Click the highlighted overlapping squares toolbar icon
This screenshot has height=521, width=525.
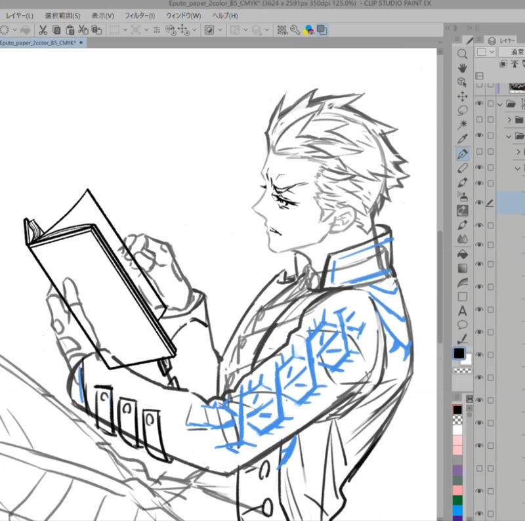click(322, 30)
